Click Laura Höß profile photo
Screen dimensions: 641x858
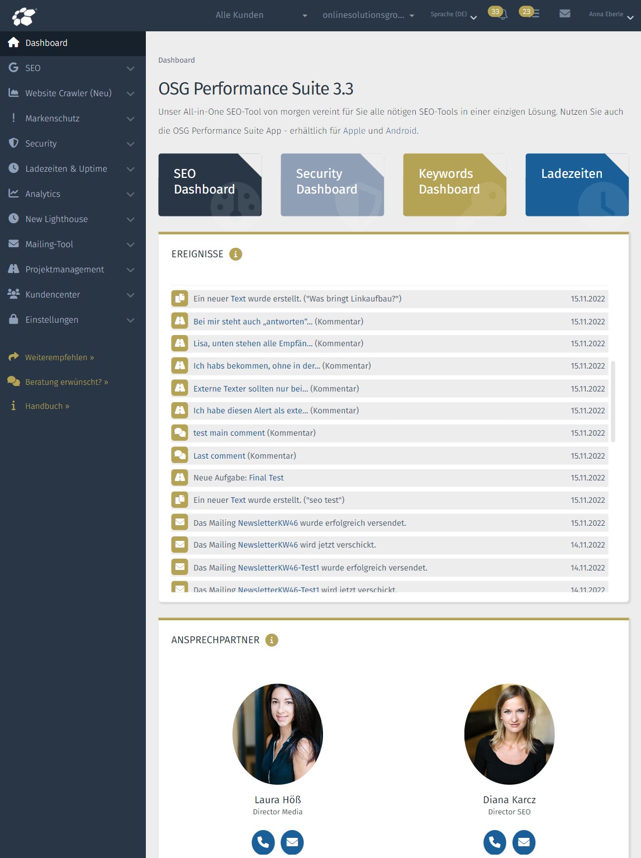tap(278, 734)
